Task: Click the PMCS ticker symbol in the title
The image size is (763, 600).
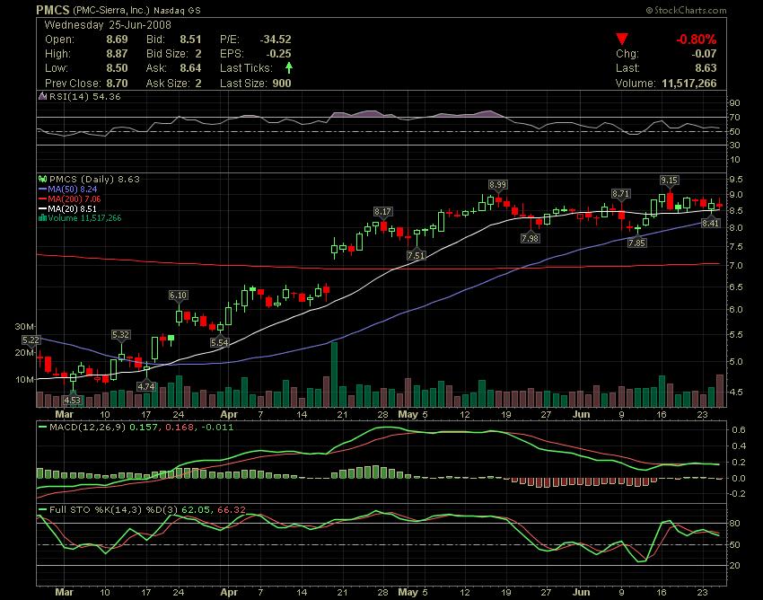Action: coord(53,10)
